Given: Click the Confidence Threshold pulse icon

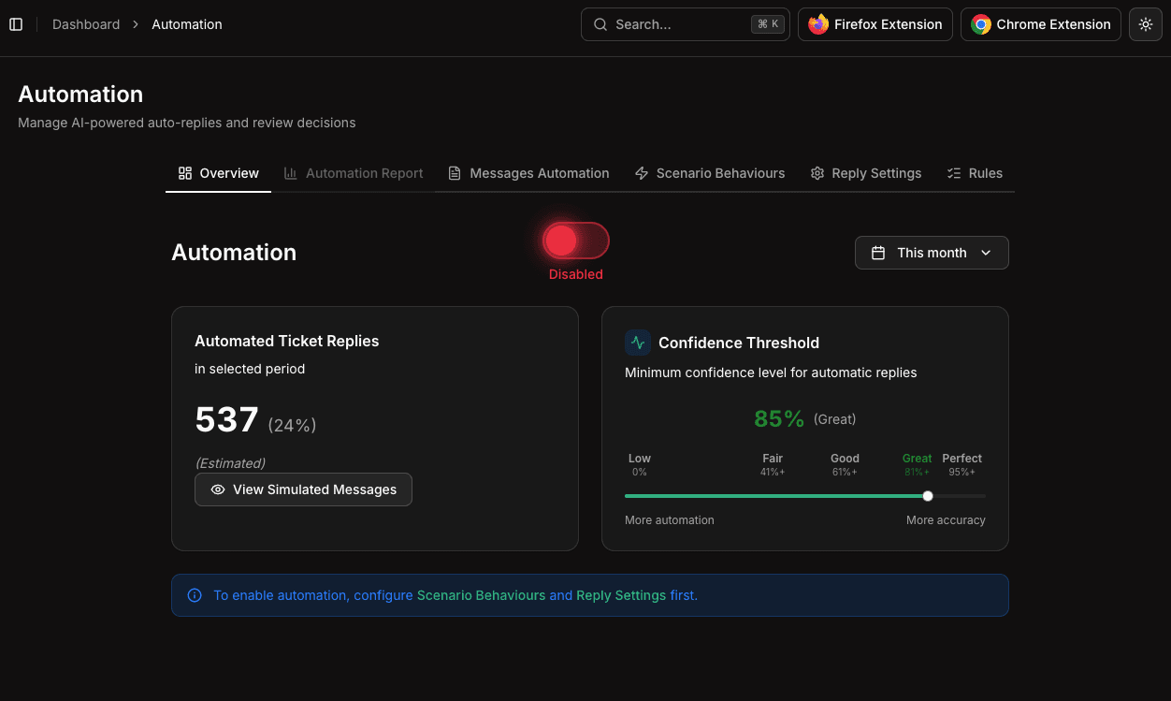Looking at the screenshot, I should (x=638, y=343).
